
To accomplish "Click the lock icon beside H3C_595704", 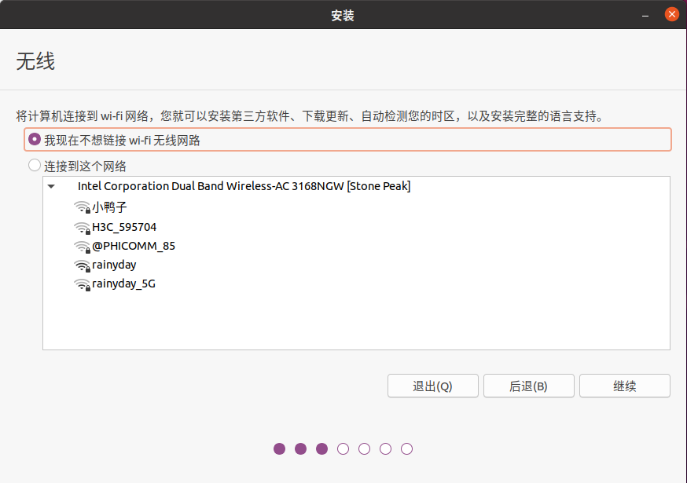I will click(x=88, y=230).
